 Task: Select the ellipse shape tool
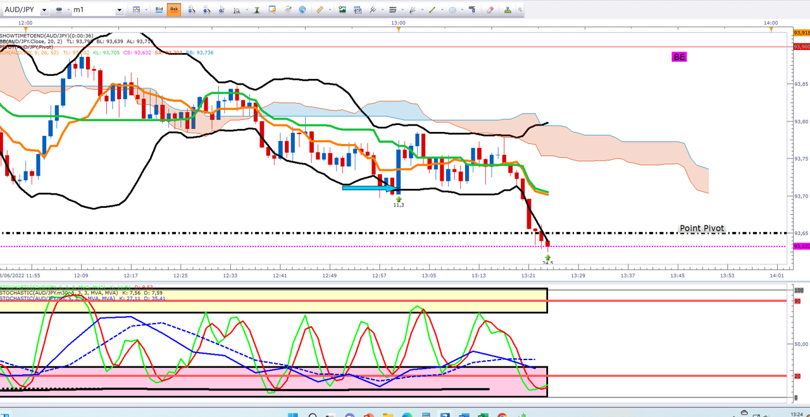452,9
